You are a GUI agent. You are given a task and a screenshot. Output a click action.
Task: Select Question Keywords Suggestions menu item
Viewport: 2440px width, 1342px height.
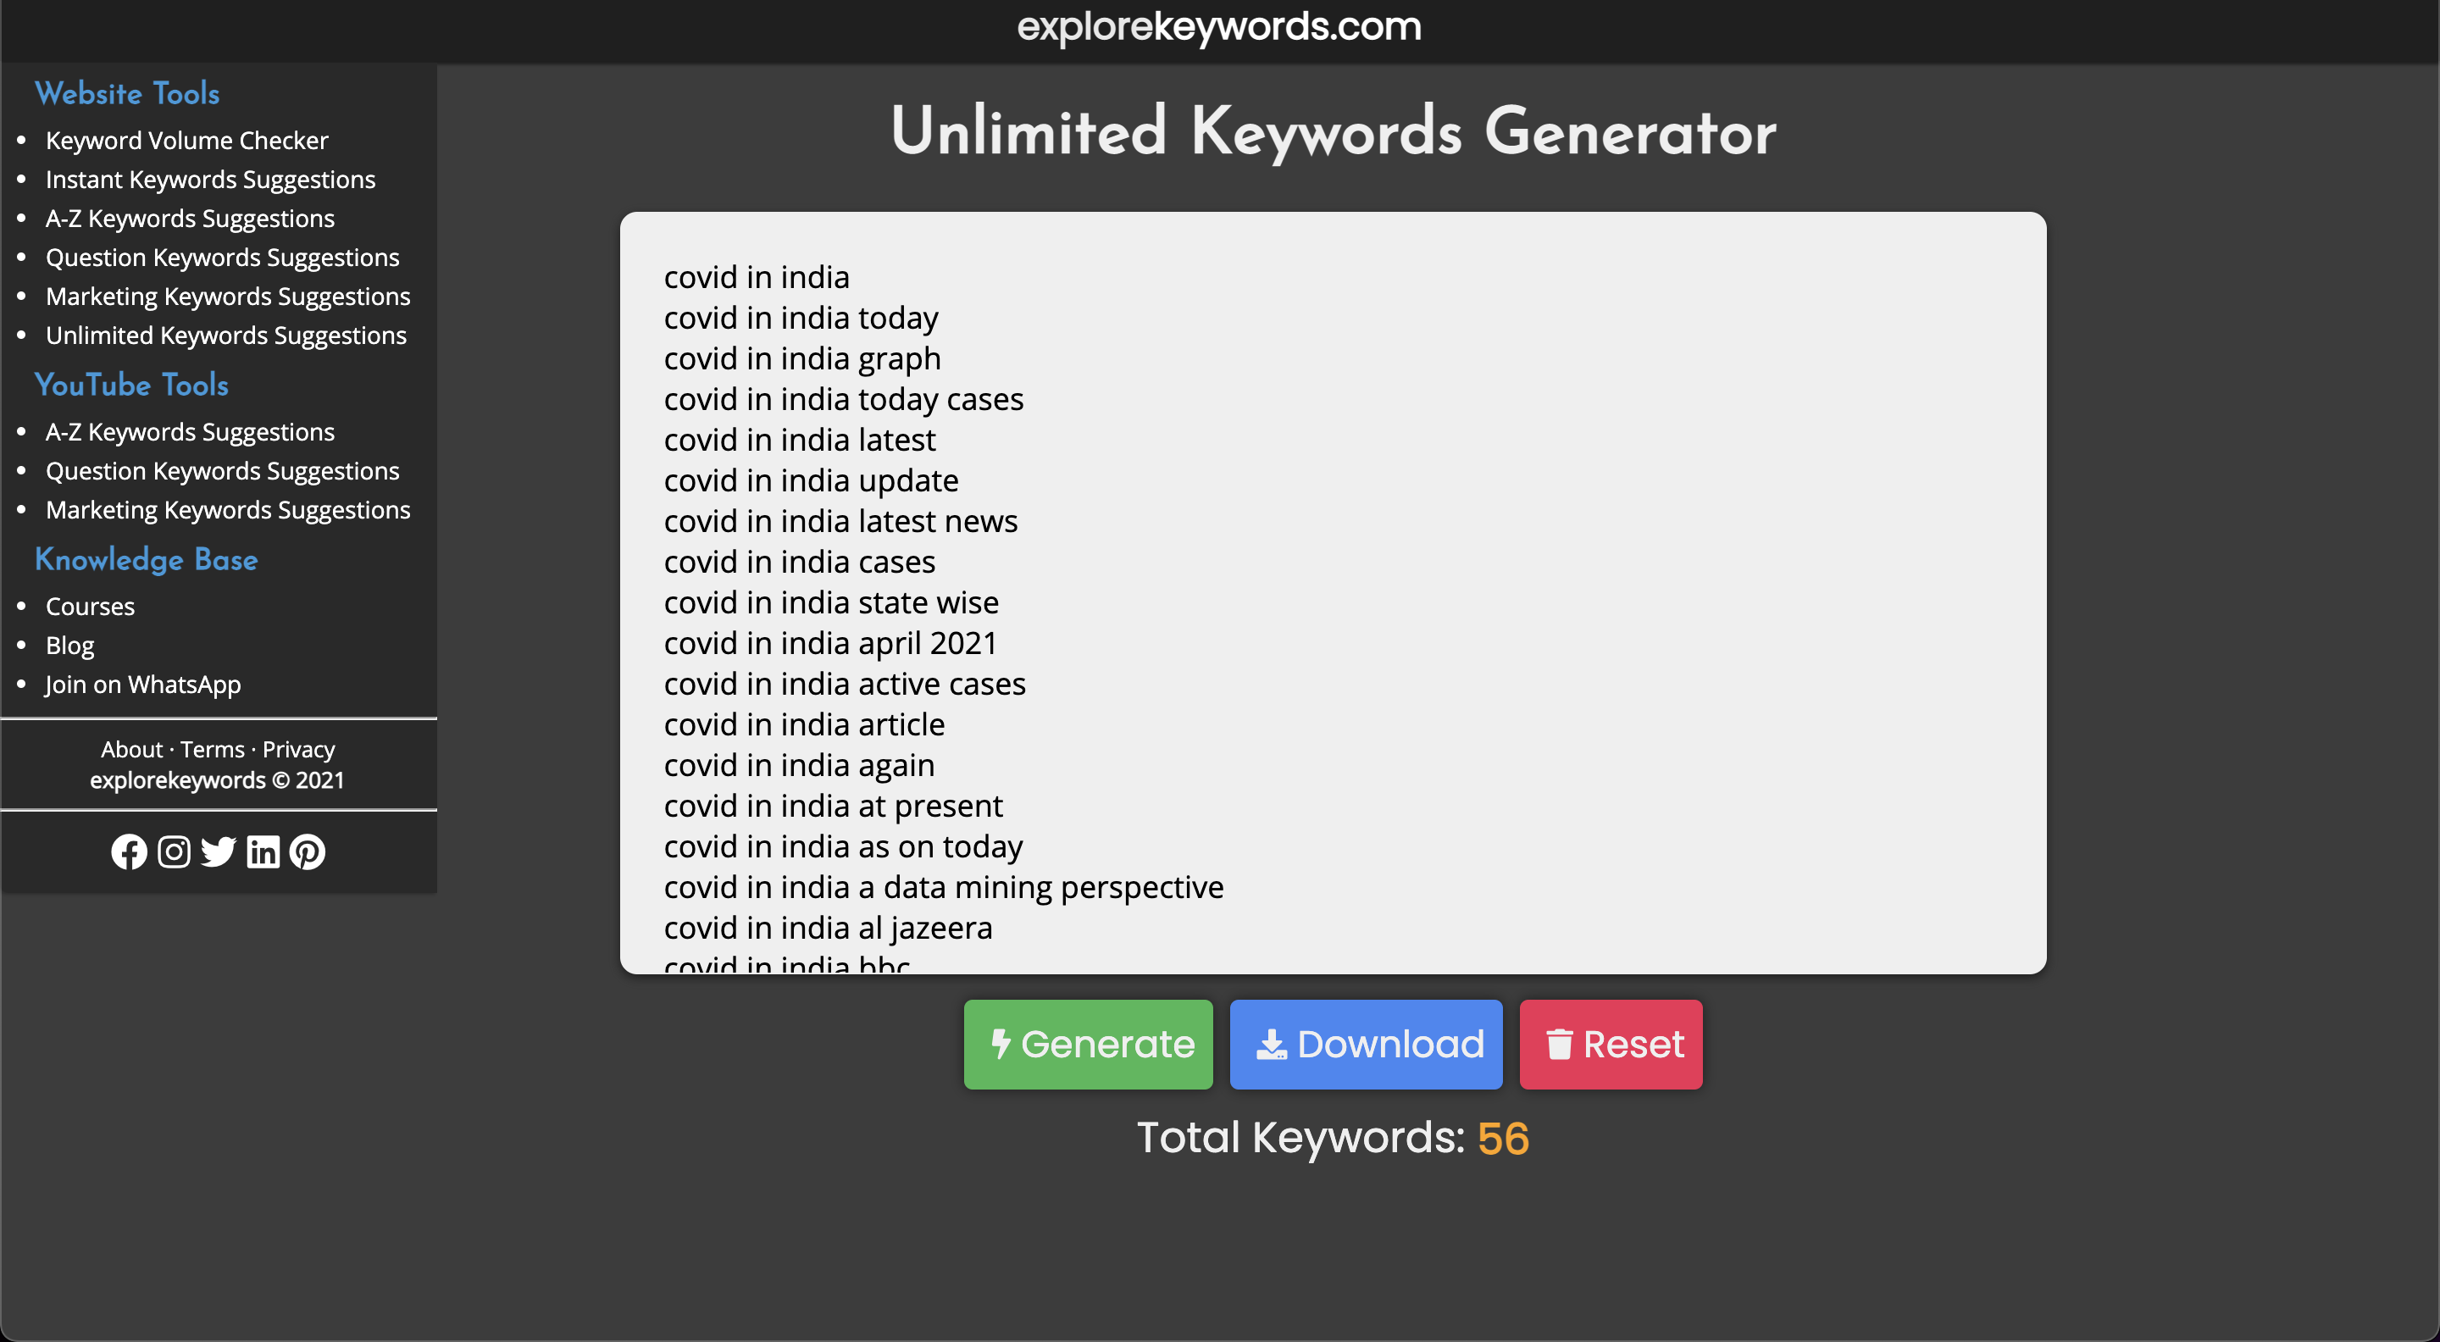pyautogui.click(x=221, y=256)
